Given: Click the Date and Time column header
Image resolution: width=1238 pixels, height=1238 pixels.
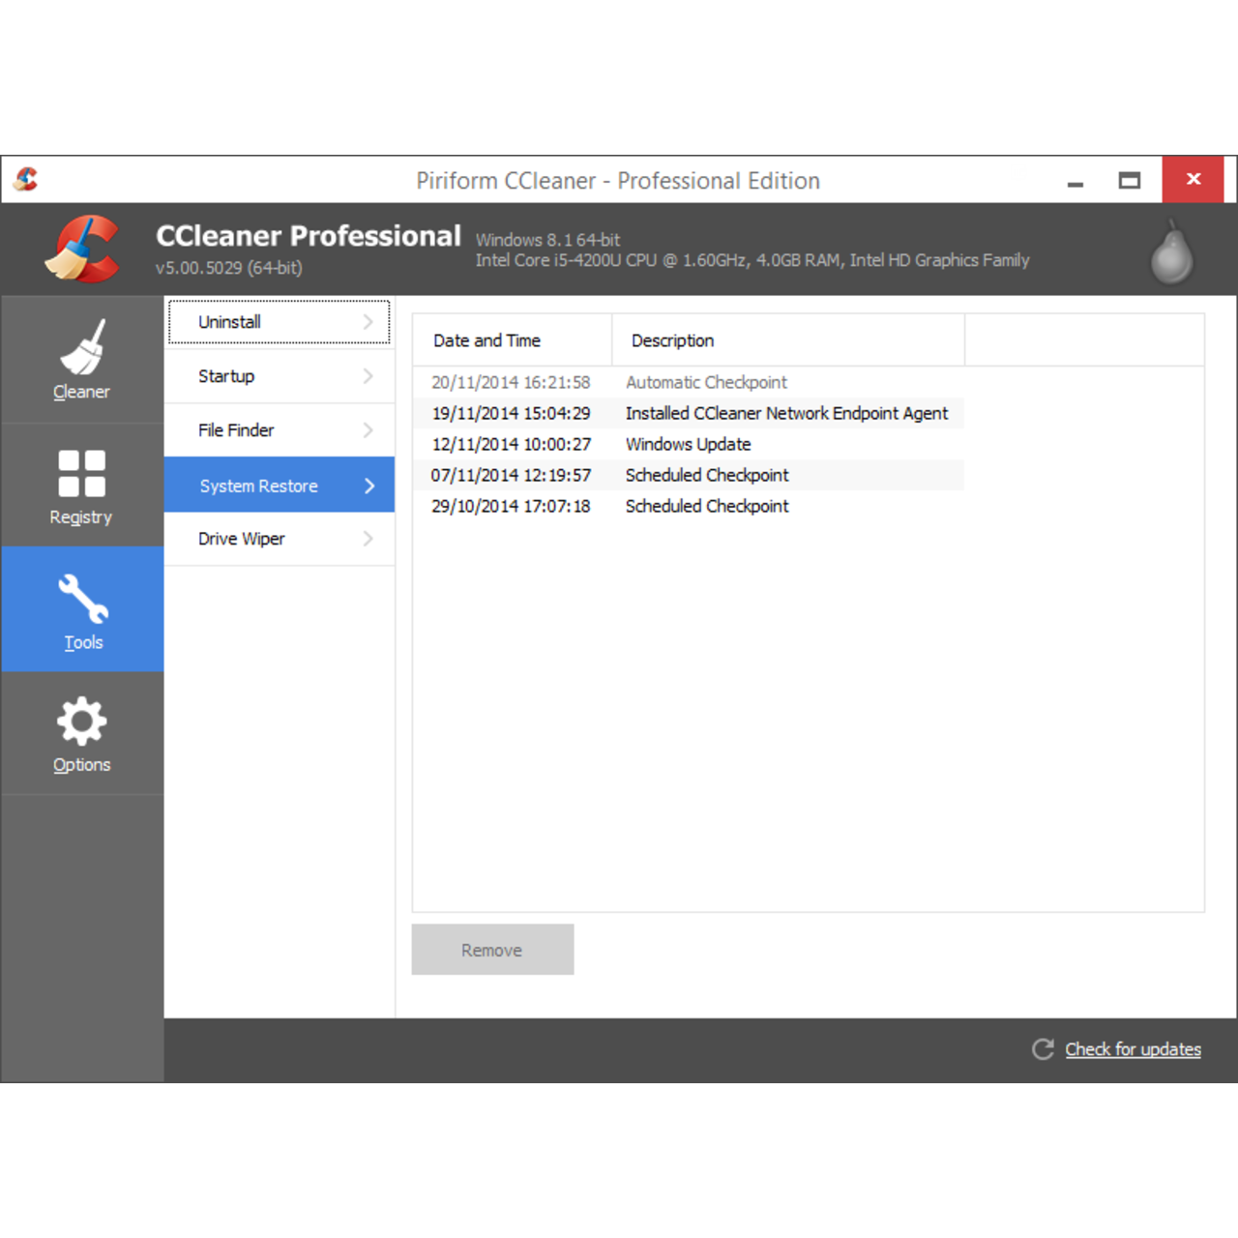Looking at the screenshot, I should [x=487, y=339].
